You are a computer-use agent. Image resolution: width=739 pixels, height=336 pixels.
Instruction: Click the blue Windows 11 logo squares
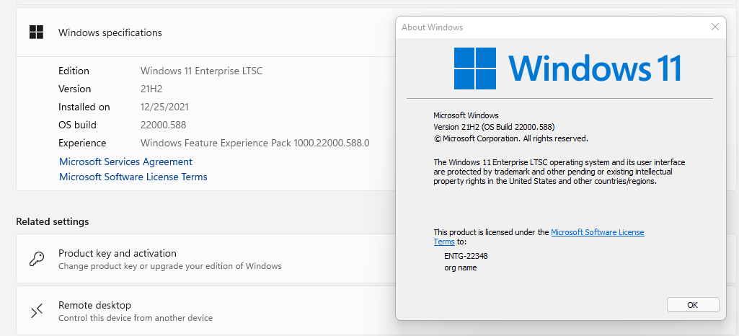coord(475,68)
